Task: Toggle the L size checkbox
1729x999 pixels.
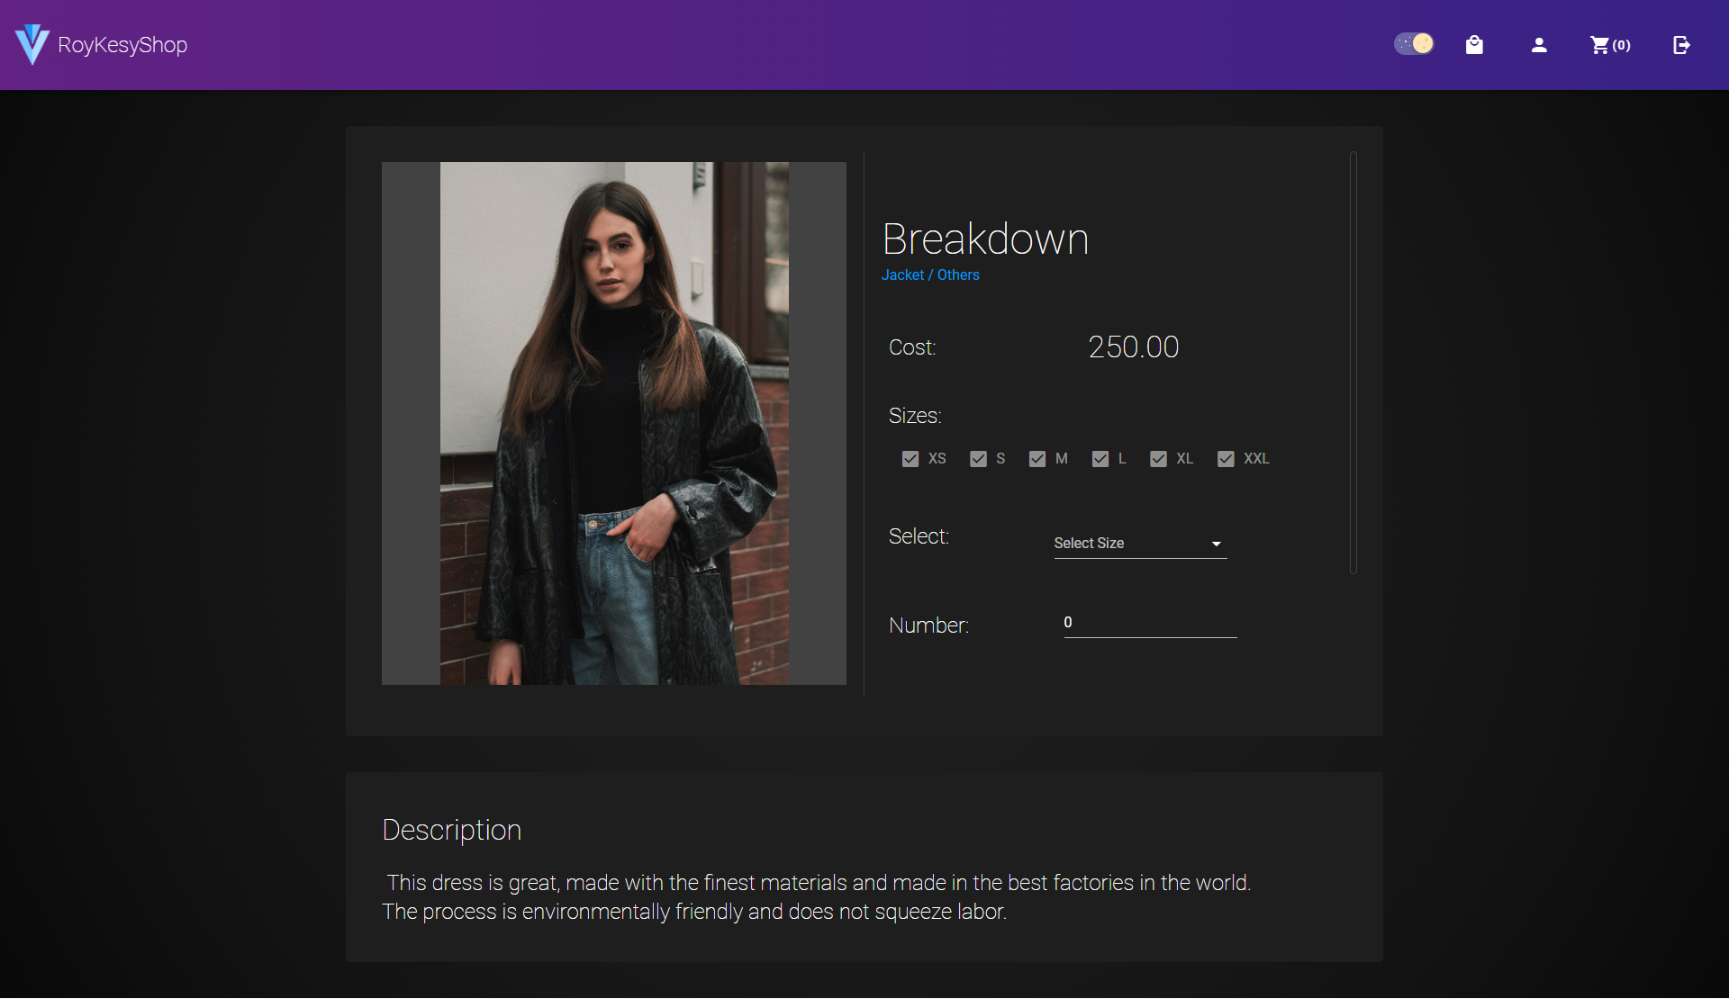Action: (1100, 459)
